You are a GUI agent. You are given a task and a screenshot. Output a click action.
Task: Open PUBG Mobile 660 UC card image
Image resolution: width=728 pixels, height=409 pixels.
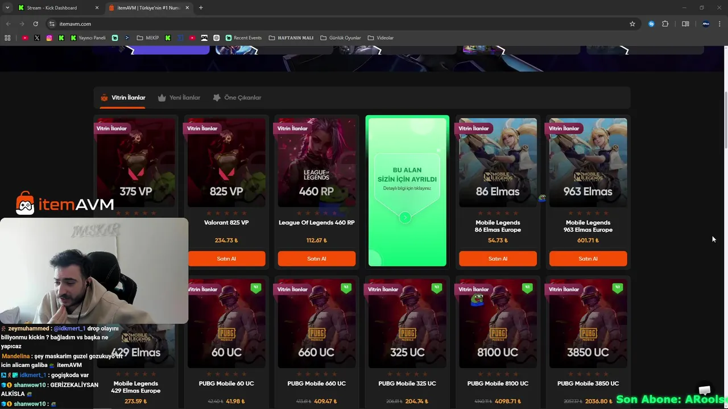click(317, 324)
